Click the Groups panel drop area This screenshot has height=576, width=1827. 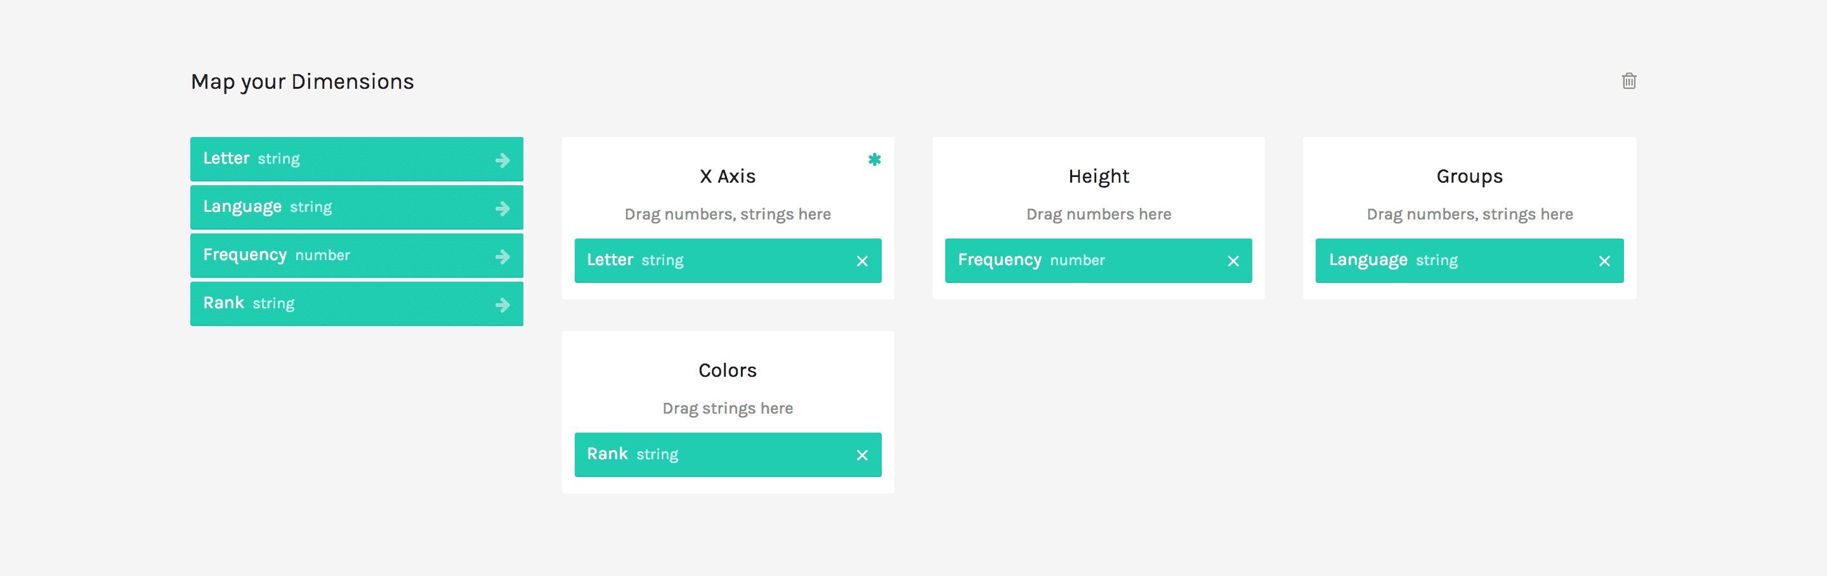[1469, 214]
